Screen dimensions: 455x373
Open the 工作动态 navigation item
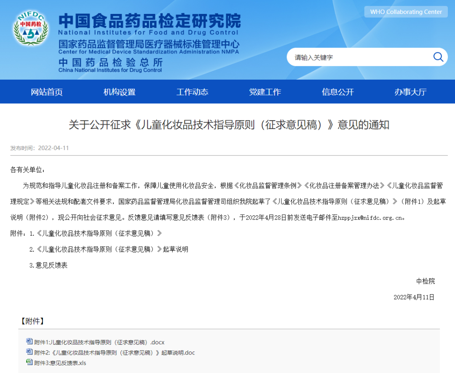click(193, 92)
